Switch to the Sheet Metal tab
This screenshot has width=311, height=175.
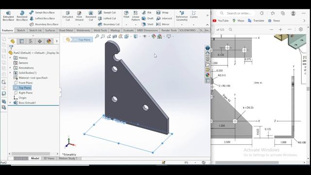point(66,30)
